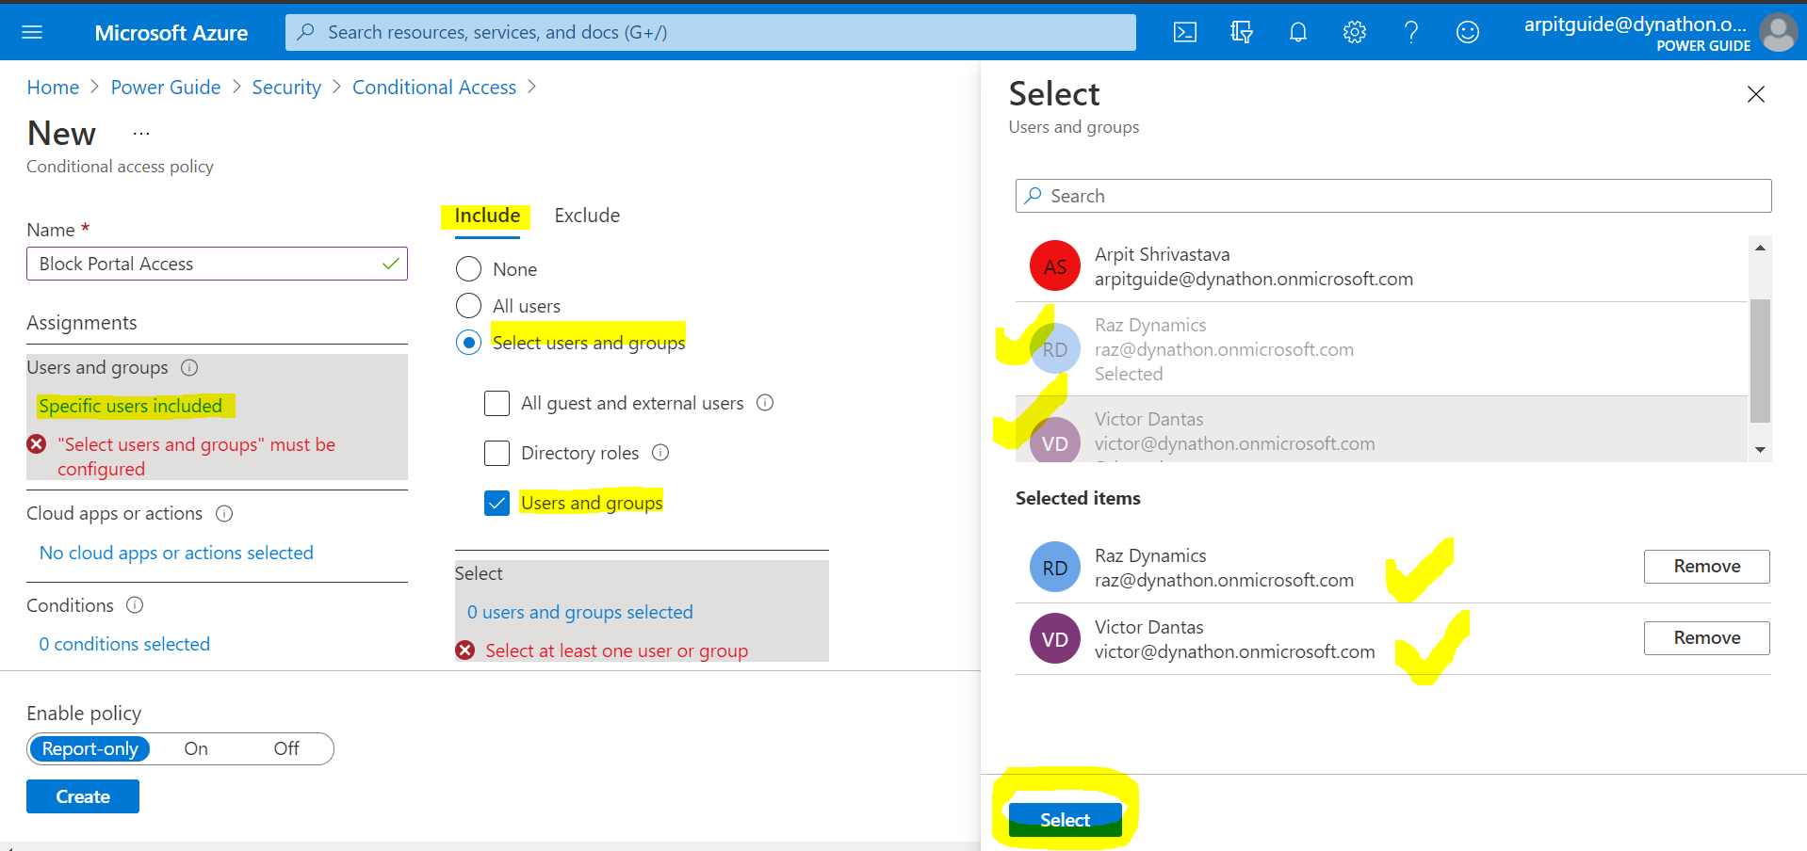View the notifications bell
The image size is (1807, 851).
pyautogui.click(x=1298, y=32)
